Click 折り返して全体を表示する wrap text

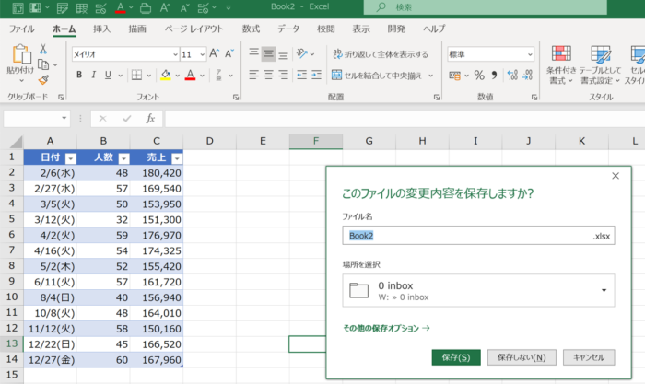click(381, 53)
